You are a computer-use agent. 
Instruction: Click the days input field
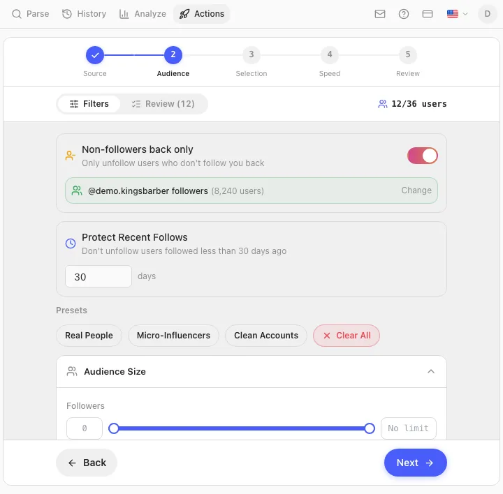click(x=99, y=276)
